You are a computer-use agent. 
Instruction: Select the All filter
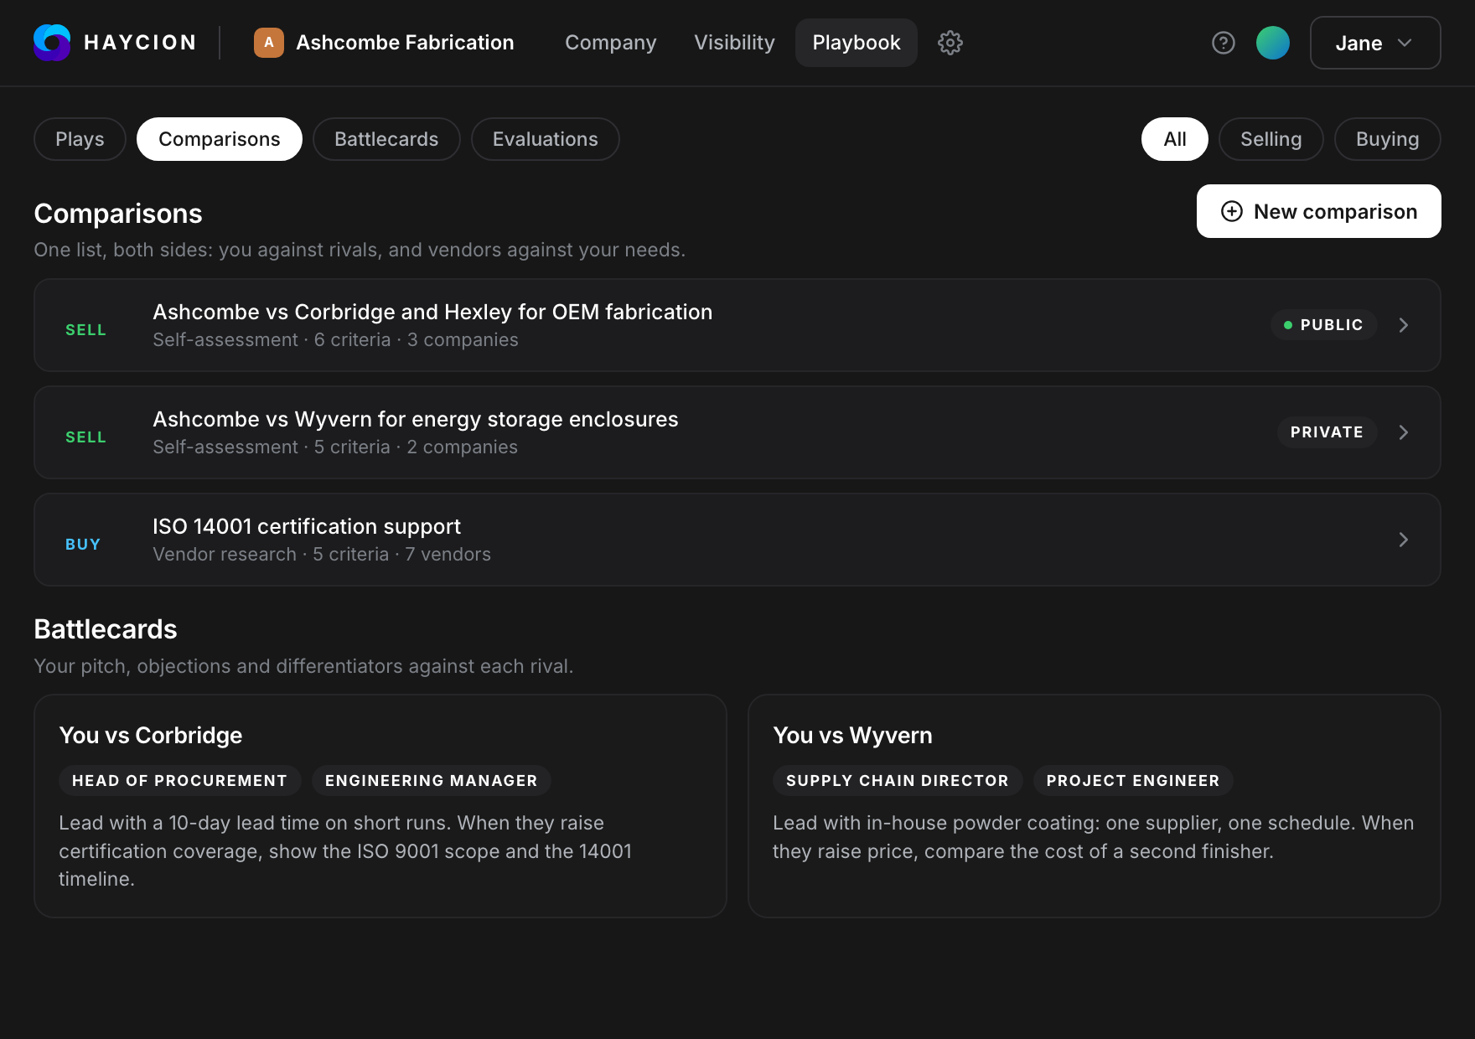pyautogui.click(x=1175, y=139)
